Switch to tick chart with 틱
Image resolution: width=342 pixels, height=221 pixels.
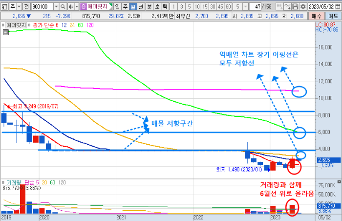pos(165,6)
